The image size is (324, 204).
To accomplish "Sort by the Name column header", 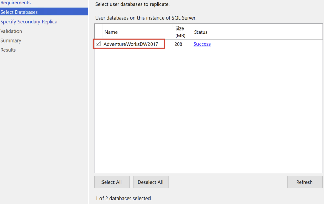I will tap(137, 32).
